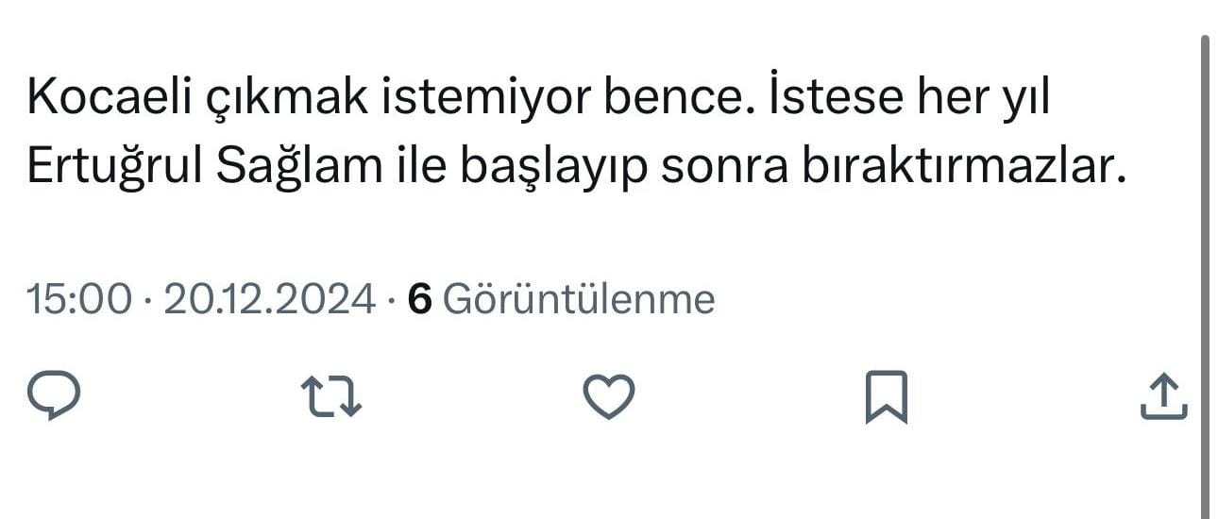Click the vertical scrollbar on the right
This screenshot has width=1218, height=519.
point(1205,274)
